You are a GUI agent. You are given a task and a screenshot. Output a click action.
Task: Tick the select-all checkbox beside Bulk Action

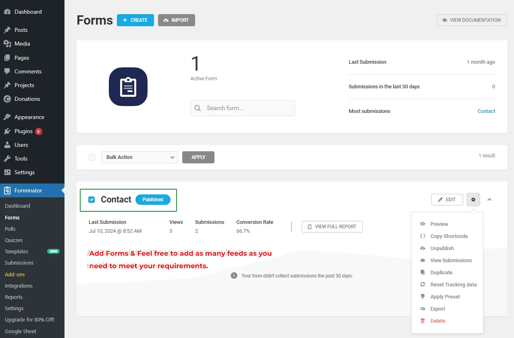[92, 157]
